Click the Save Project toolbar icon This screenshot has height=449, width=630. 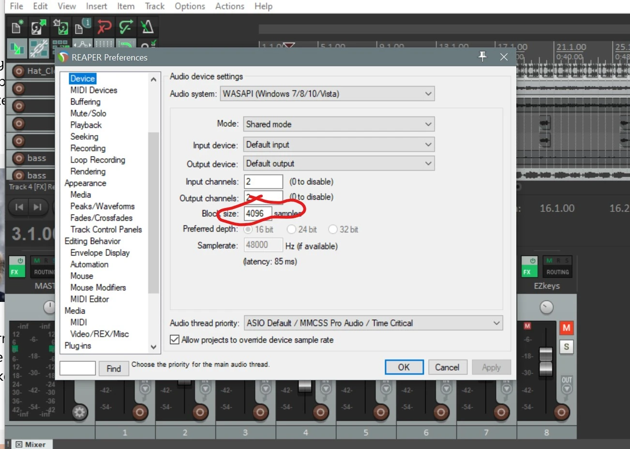pyautogui.click(x=60, y=27)
